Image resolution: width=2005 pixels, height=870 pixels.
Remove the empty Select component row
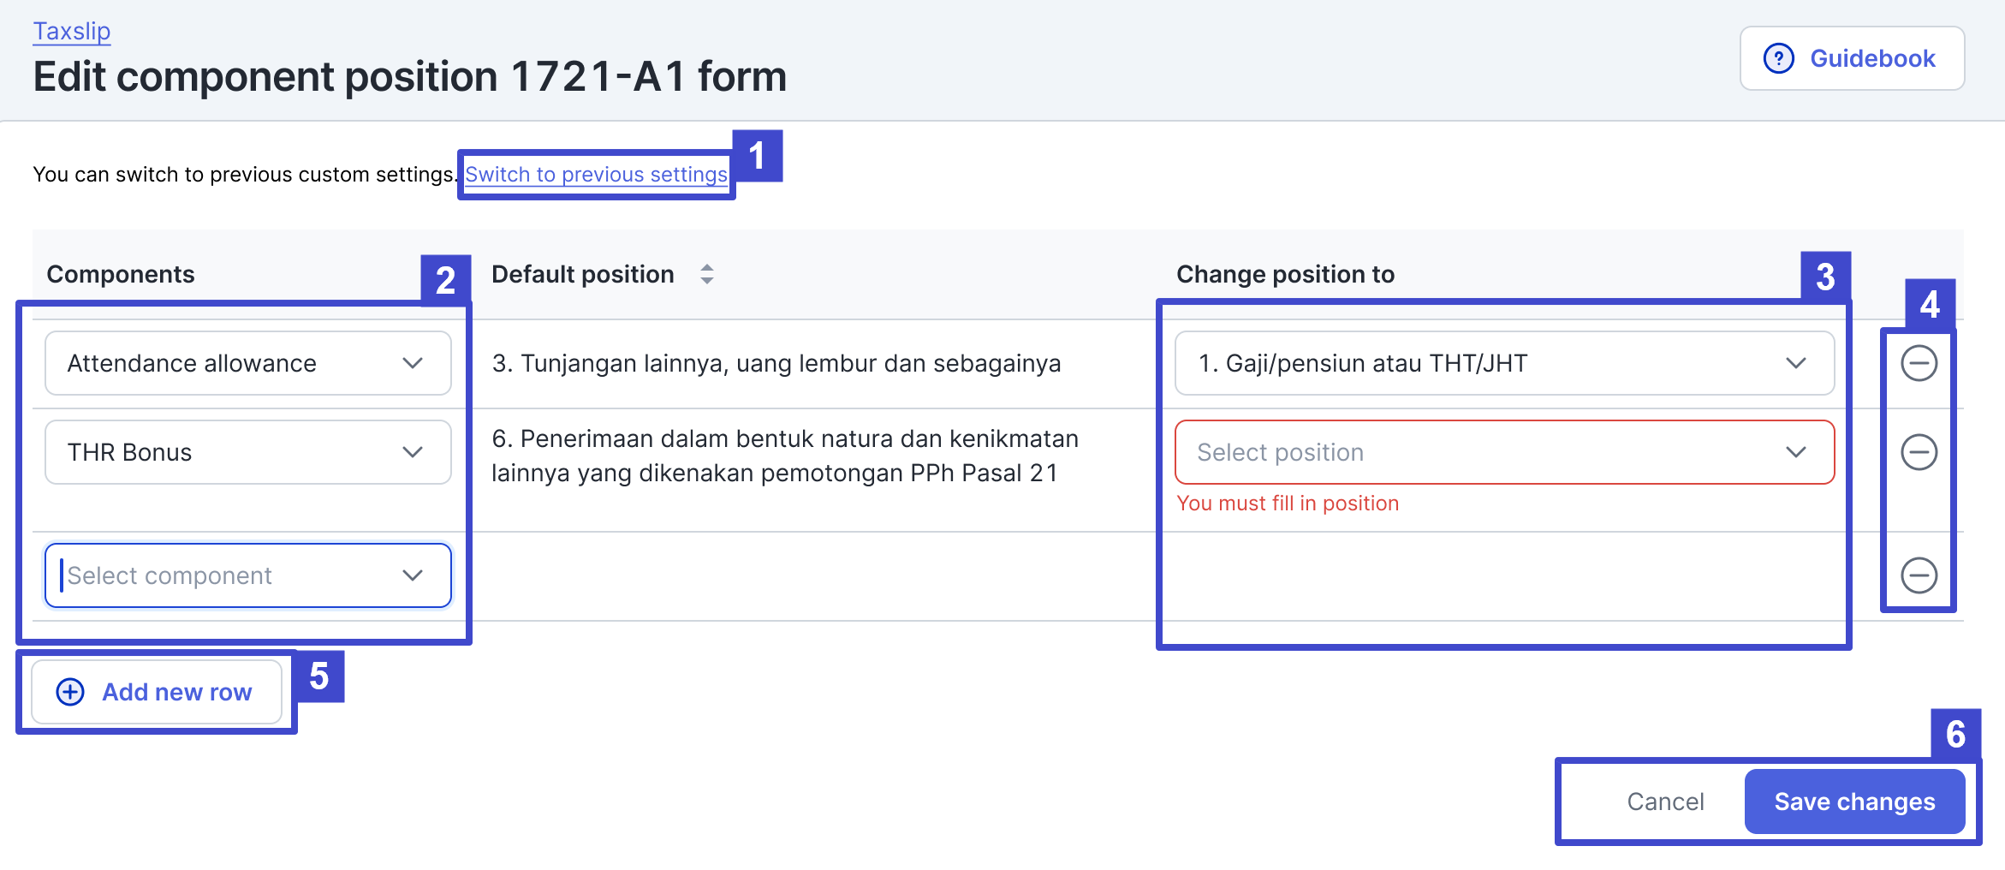(1919, 575)
